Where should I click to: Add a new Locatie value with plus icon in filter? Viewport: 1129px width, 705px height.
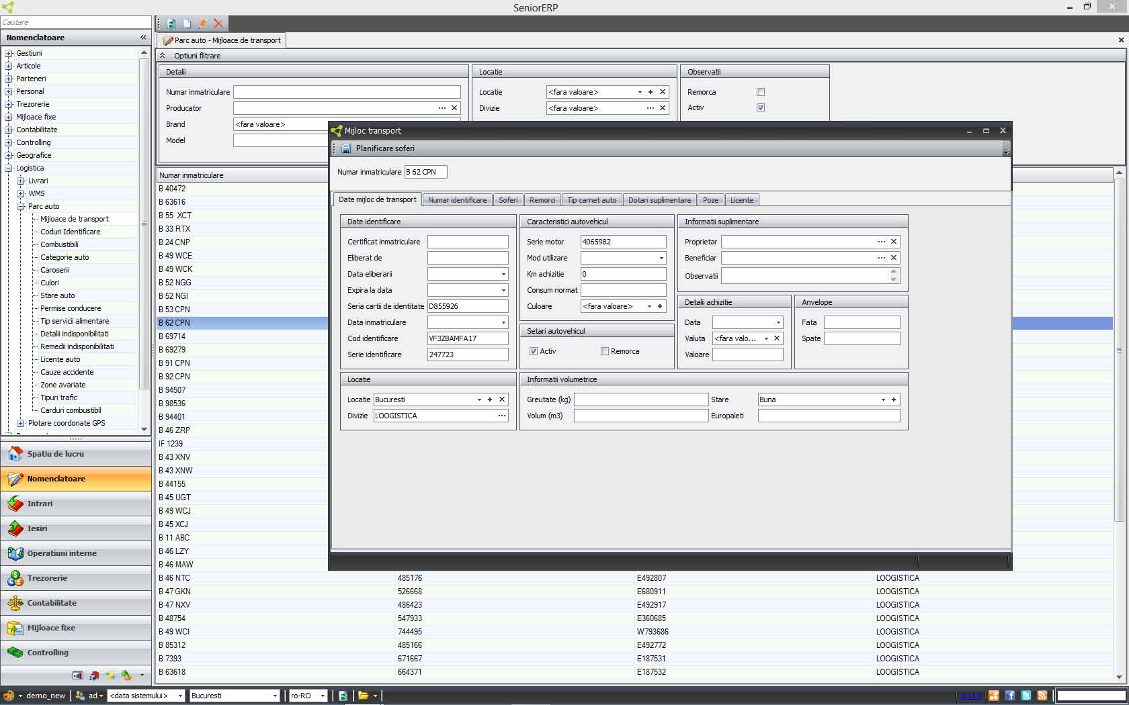tap(651, 92)
